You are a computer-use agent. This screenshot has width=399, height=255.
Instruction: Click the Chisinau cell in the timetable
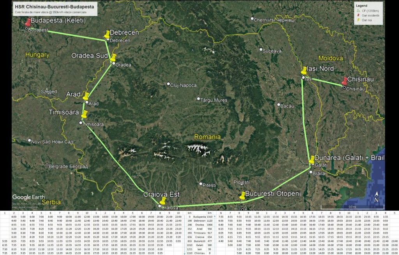199,253
